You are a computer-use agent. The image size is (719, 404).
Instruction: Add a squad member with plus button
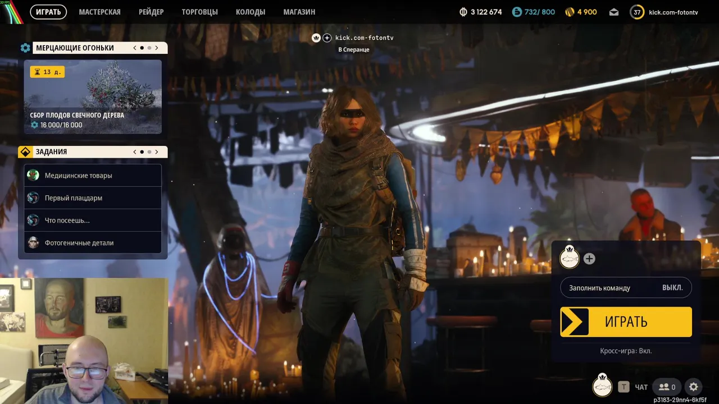coord(589,259)
